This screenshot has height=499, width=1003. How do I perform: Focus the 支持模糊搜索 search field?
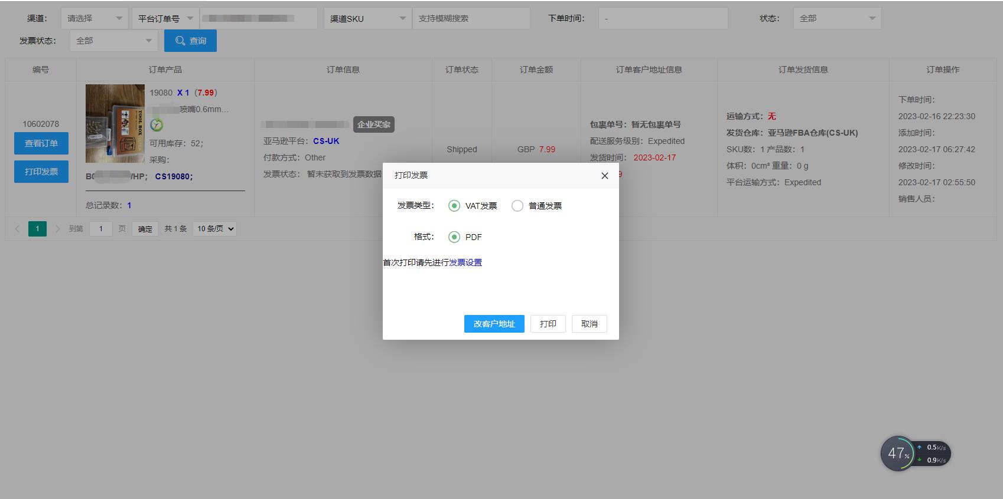[x=471, y=18]
